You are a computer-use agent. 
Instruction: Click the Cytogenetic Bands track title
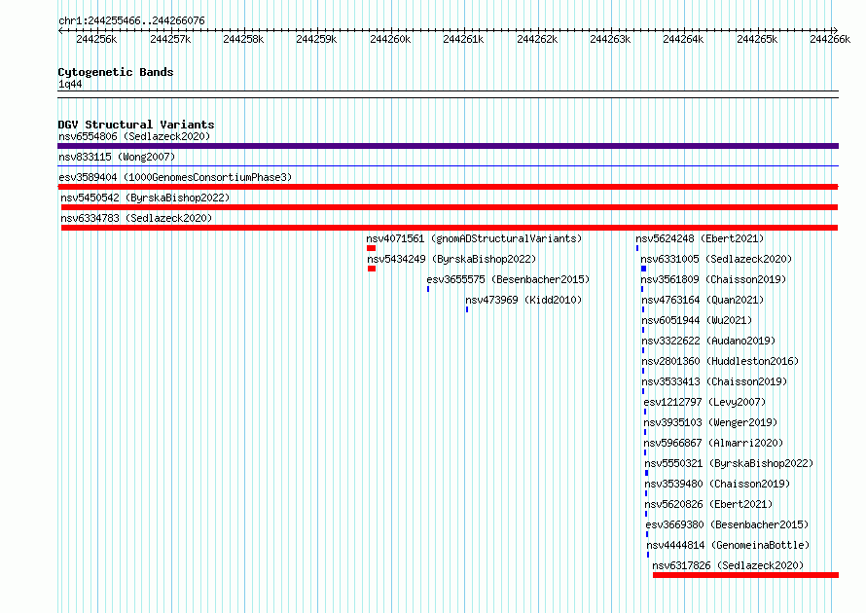(116, 72)
